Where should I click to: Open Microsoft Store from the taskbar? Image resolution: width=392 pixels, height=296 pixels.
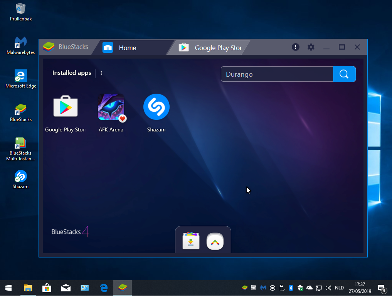coord(47,288)
